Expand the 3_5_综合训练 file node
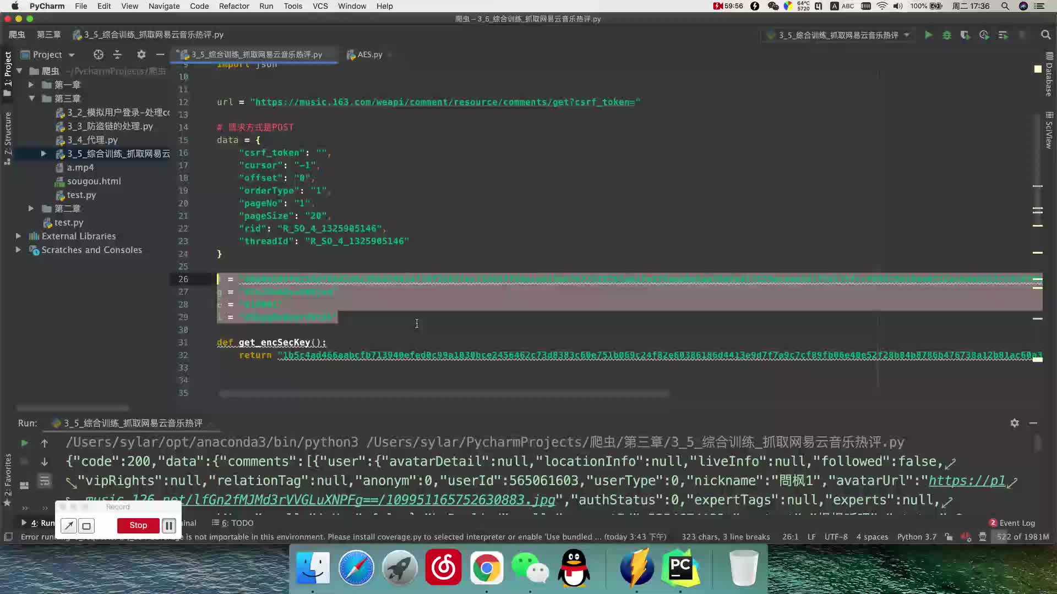This screenshot has height=594, width=1057. pyautogui.click(x=43, y=153)
